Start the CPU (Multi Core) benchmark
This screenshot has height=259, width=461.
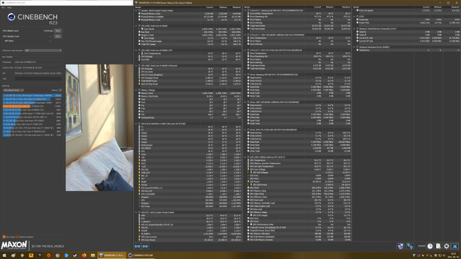point(58,31)
